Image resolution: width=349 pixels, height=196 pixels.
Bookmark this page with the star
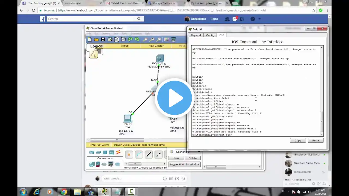[314, 10]
